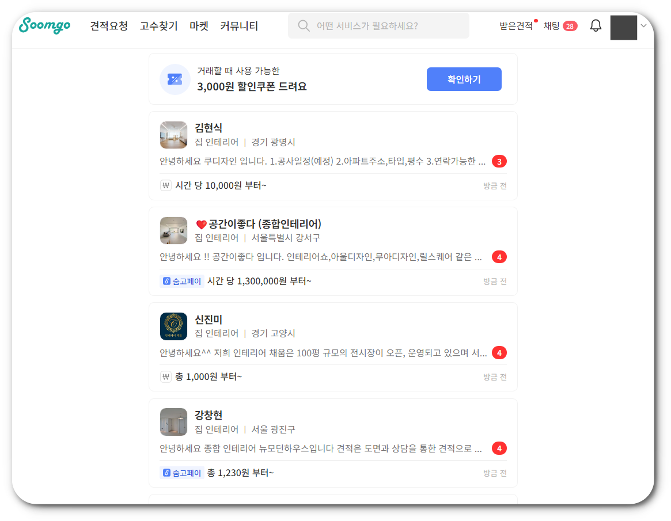Open 강창현's profile thumbnail

click(x=173, y=422)
